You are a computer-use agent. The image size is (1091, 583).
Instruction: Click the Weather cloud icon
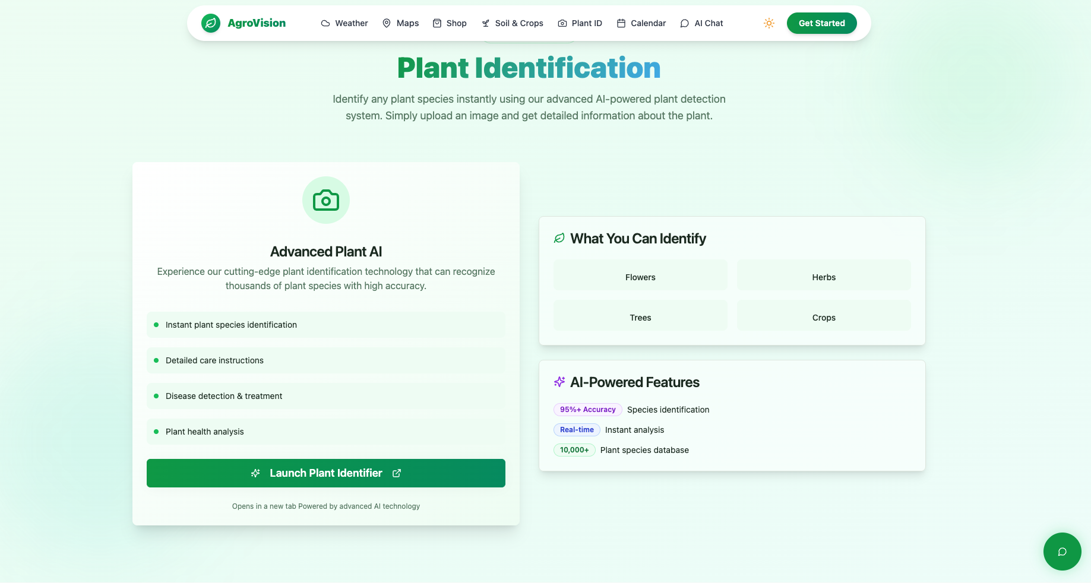325,23
